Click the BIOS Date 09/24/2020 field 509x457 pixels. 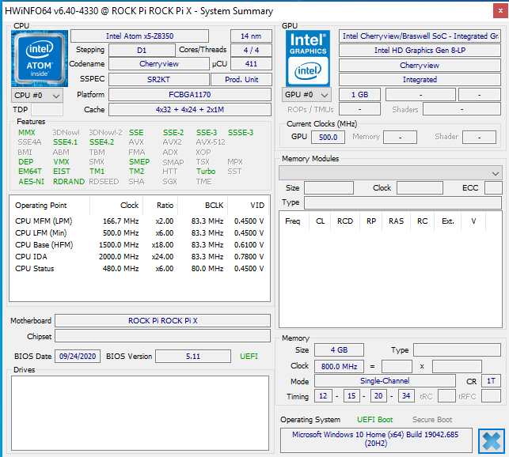pyautogui.click(x=78, y=357)
